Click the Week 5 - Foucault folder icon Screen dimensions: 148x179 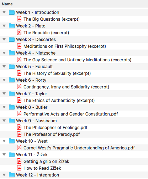point(12,66)
